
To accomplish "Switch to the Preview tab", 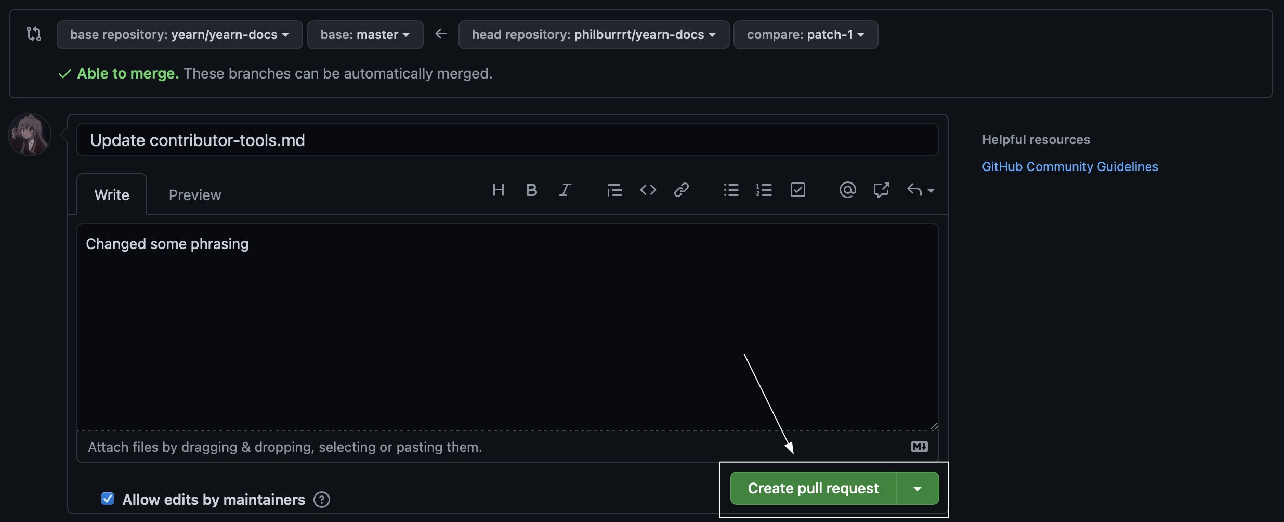I will [x=195, y=195].
